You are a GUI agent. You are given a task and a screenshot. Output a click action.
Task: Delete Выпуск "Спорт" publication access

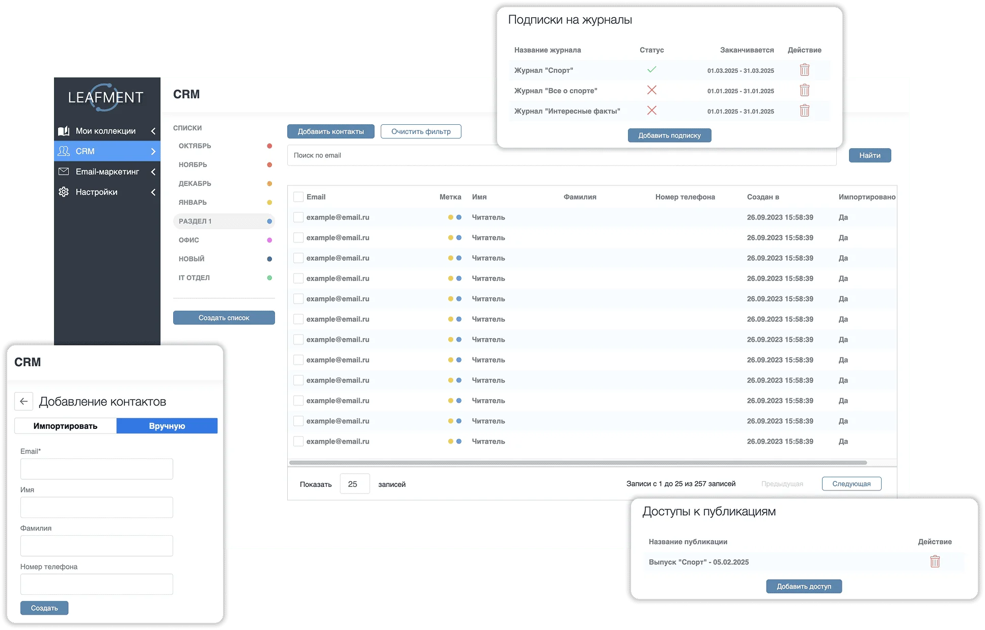935,562
